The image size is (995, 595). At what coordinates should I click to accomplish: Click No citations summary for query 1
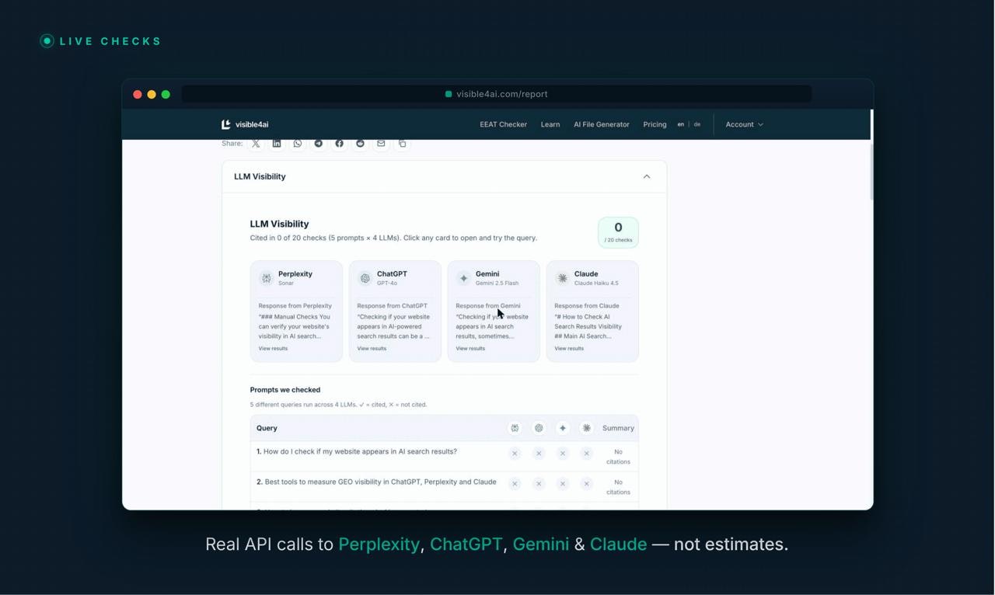[618, 457]
